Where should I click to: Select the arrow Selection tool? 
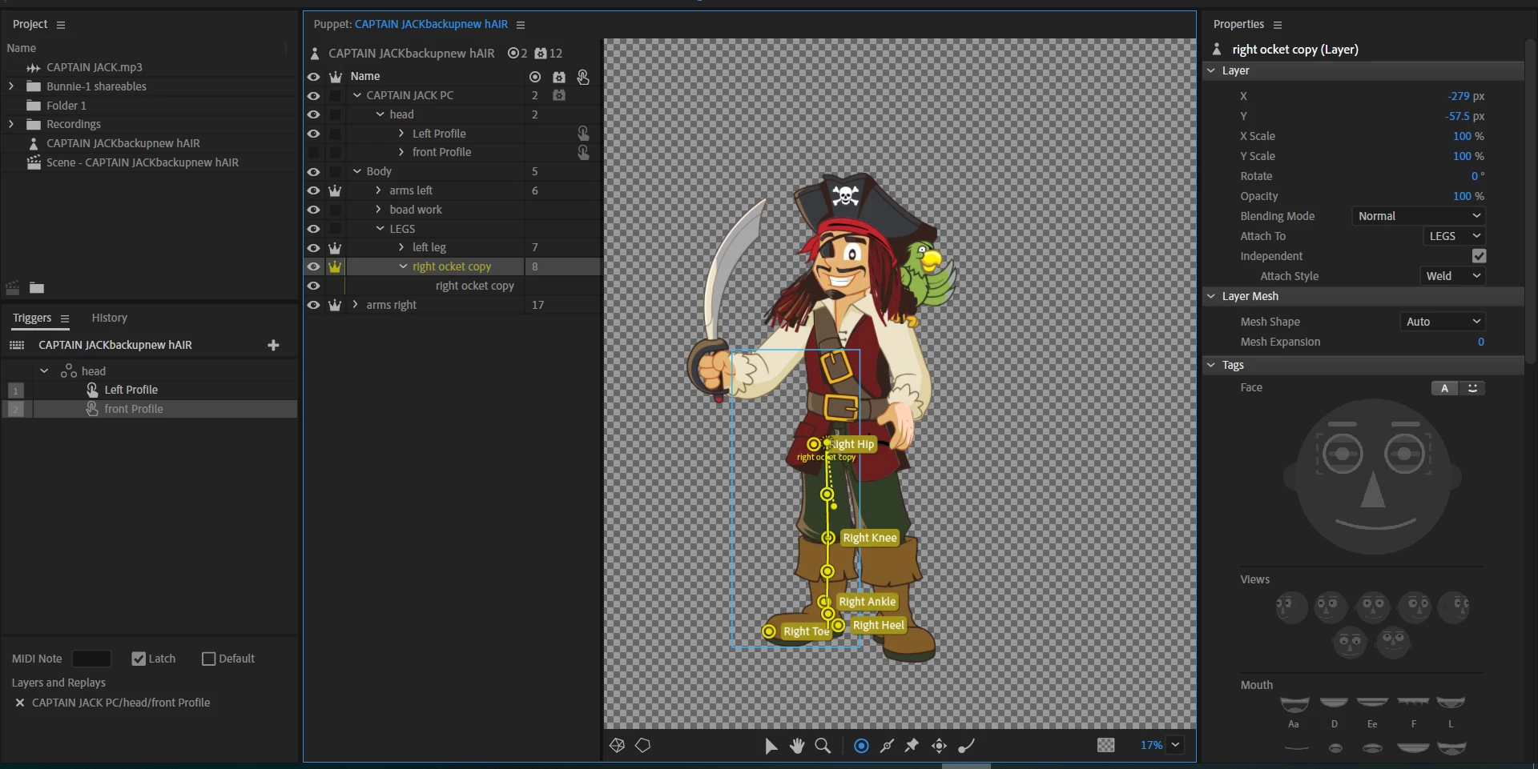[771, 746]
